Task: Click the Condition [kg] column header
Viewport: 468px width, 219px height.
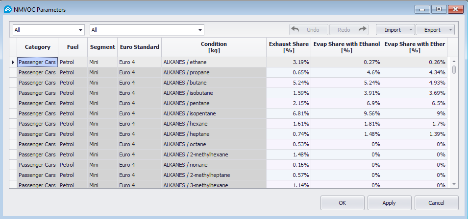Action: [214, 47]
